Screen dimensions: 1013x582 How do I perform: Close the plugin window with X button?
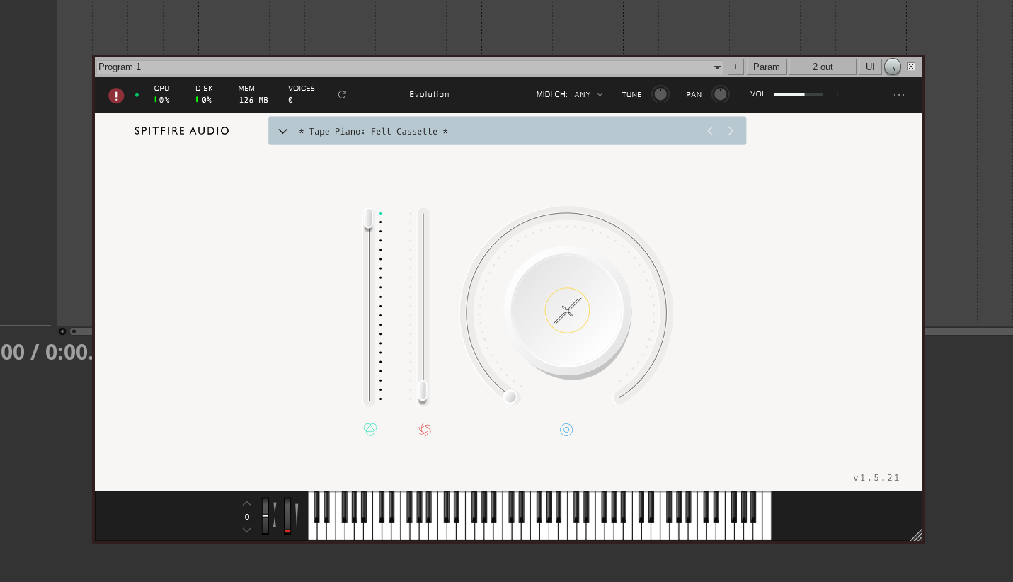[911, 67]
